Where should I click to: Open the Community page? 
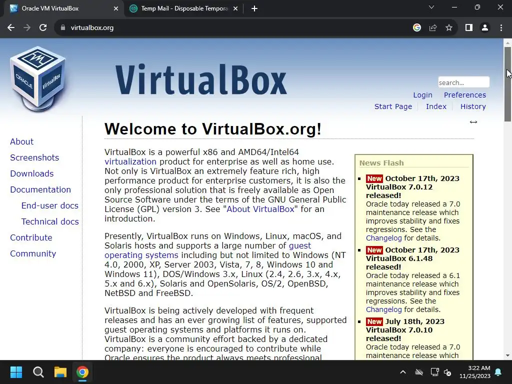click(33, 253)
